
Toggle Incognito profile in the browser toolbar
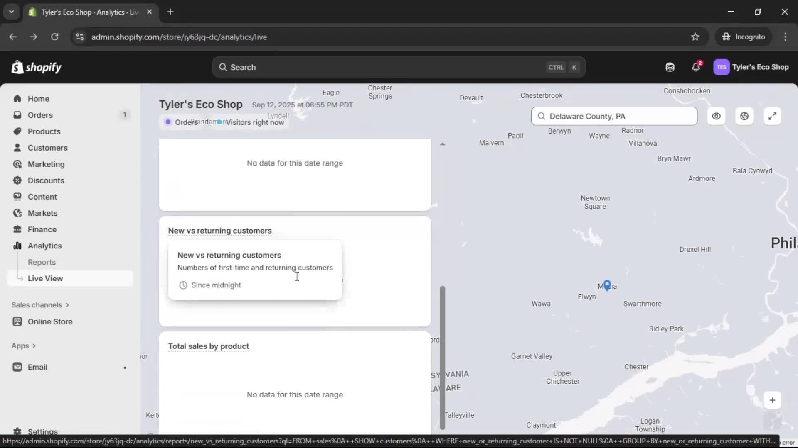[x=744, y=37]
